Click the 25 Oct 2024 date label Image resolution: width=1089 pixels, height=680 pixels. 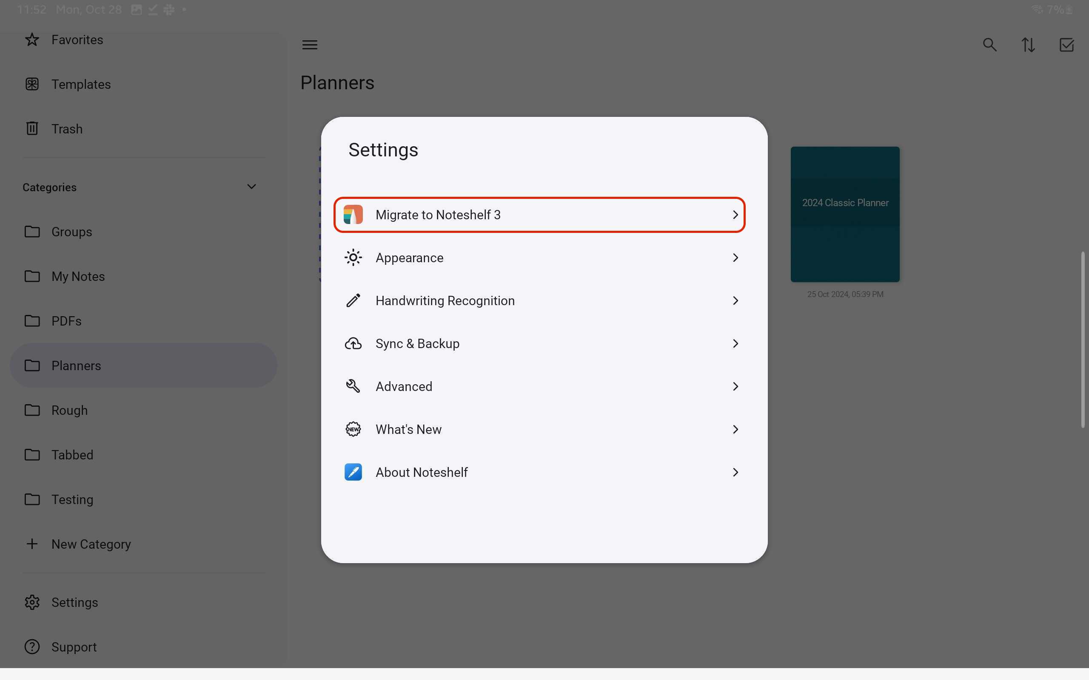pos(845,294)
